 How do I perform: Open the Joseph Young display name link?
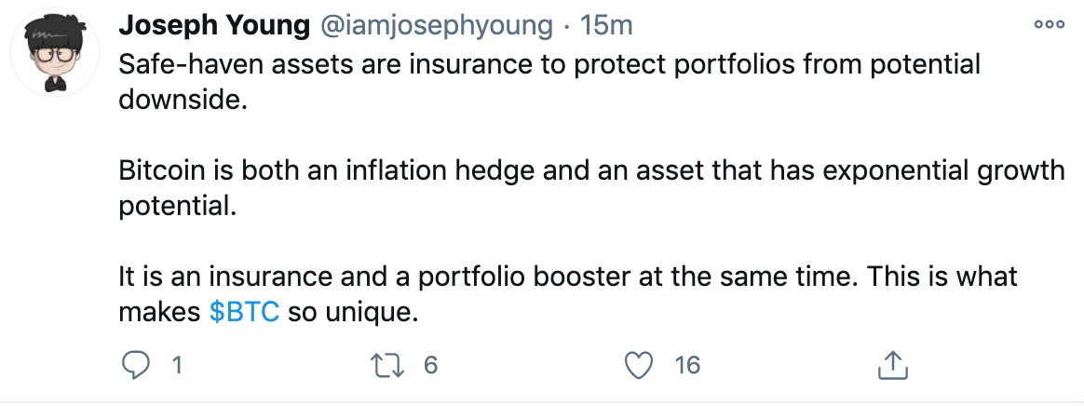tap(214, 26)
